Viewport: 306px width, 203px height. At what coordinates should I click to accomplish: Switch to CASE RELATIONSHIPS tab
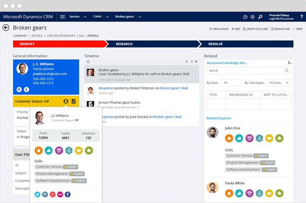click(61, 36)
